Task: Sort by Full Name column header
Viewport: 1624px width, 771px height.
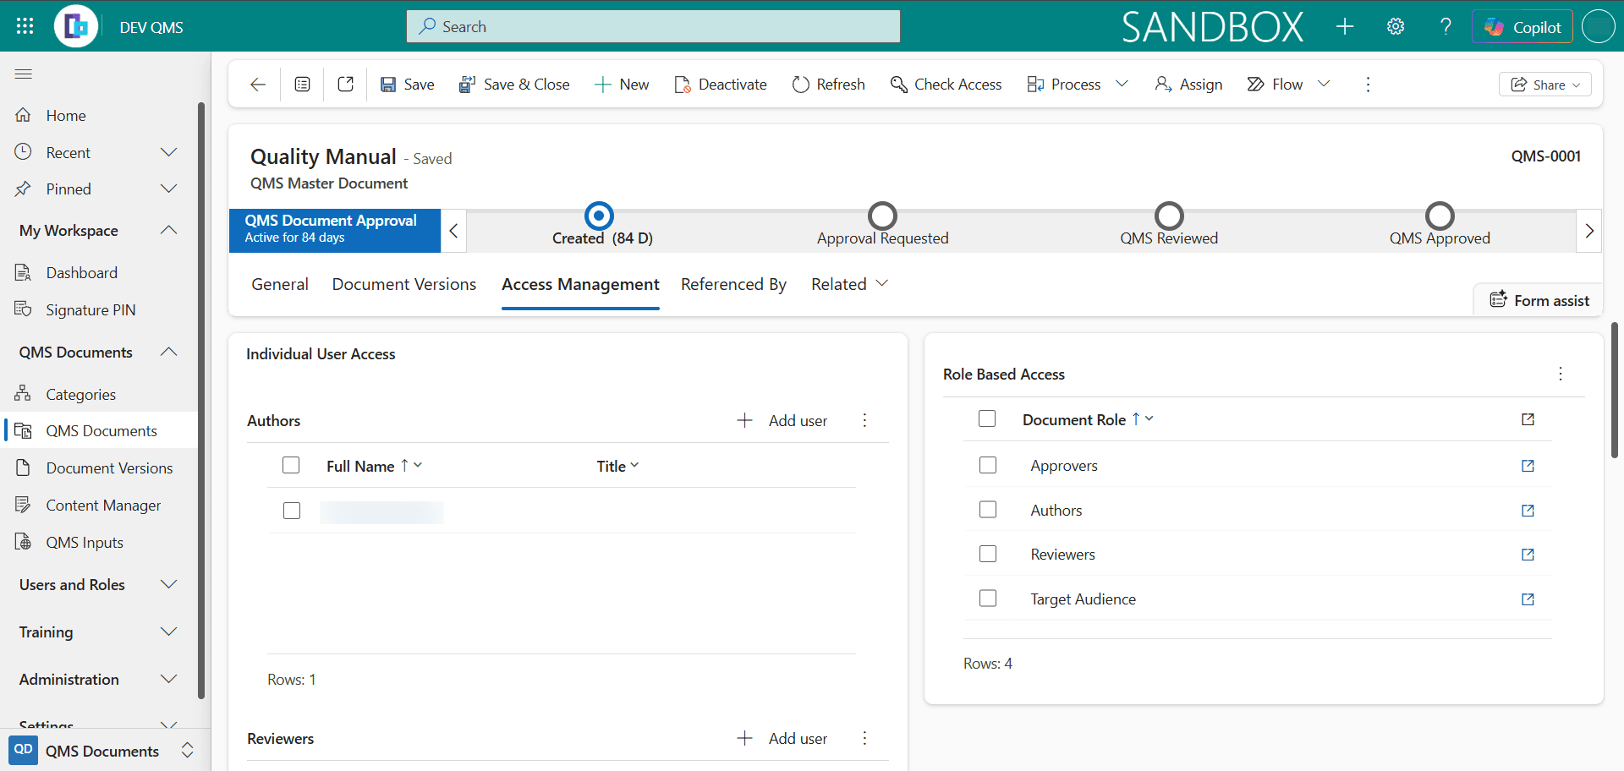Action: pos(374,466)
